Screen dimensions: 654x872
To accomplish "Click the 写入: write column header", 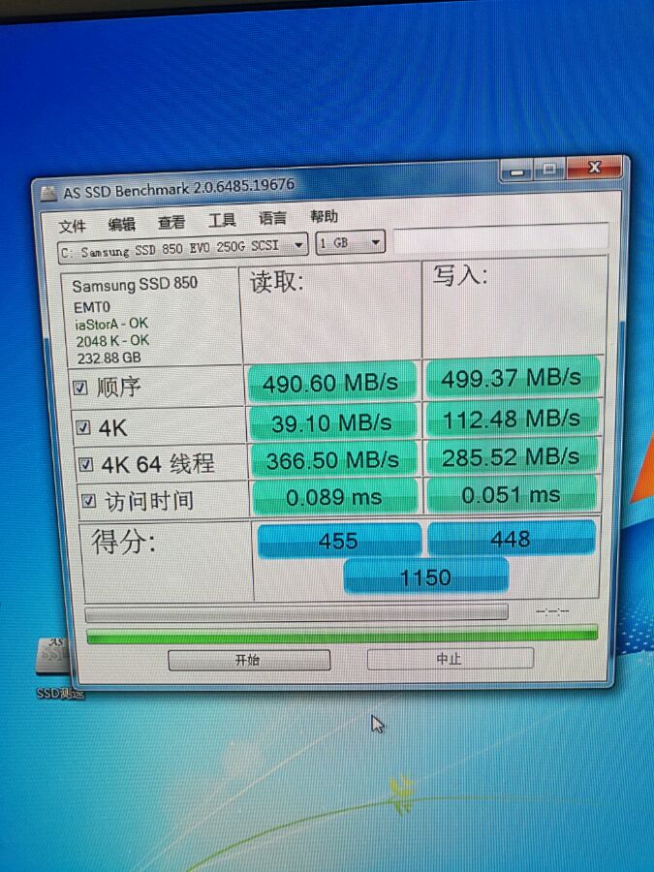I will [x=460, y=276].
